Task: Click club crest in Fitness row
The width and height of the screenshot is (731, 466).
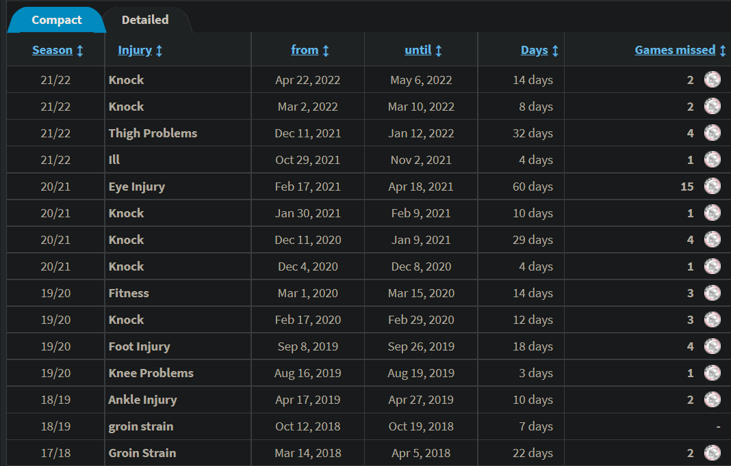Action: pyautogui.click(x=713, y=293)
